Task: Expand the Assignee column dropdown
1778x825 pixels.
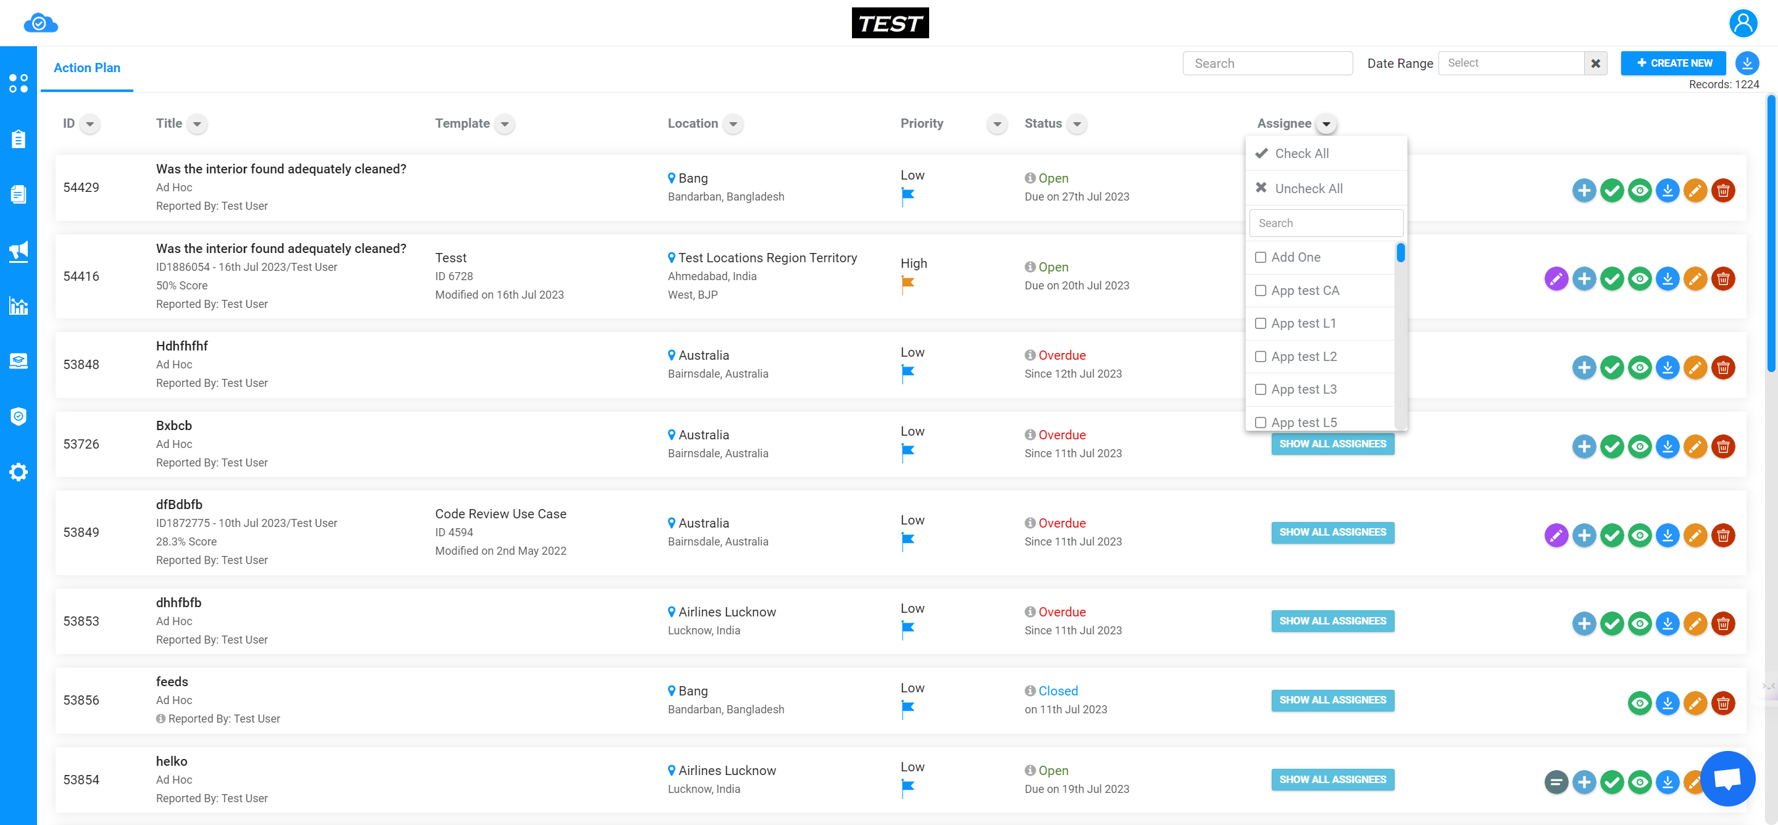Action: (1327, 123)
